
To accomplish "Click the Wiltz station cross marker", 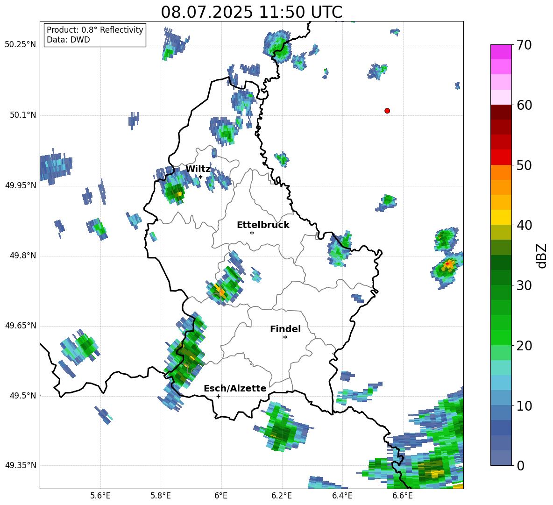I will pos(201,177).
